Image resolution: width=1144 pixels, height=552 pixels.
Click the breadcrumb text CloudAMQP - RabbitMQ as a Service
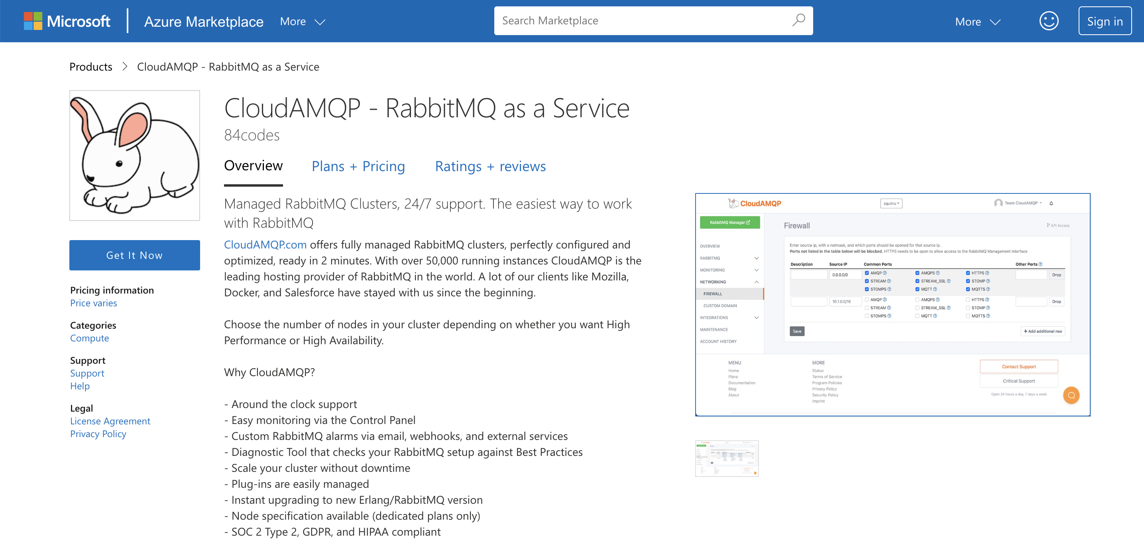[228, 67]
